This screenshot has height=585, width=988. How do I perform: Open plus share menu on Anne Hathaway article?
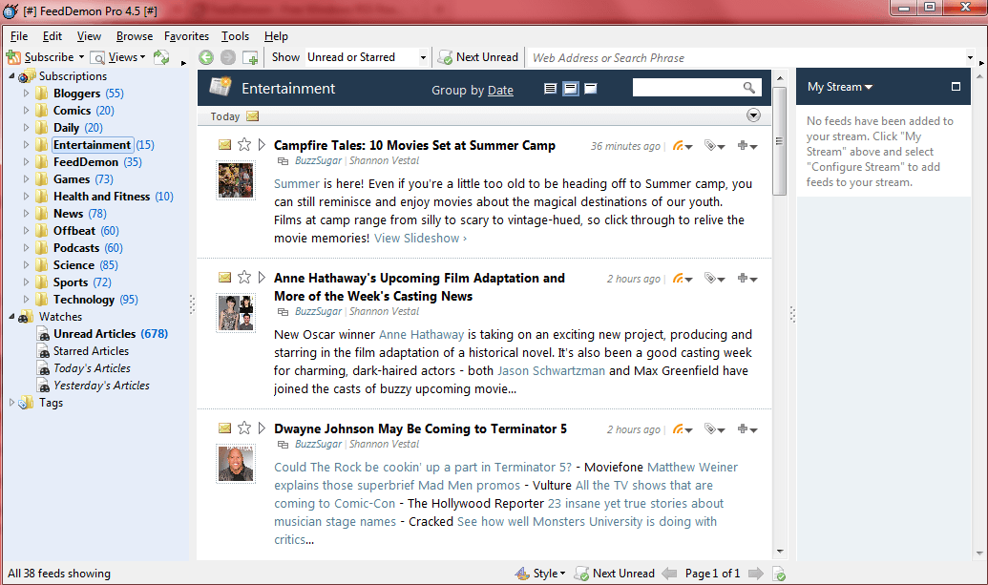coord(747,279)
